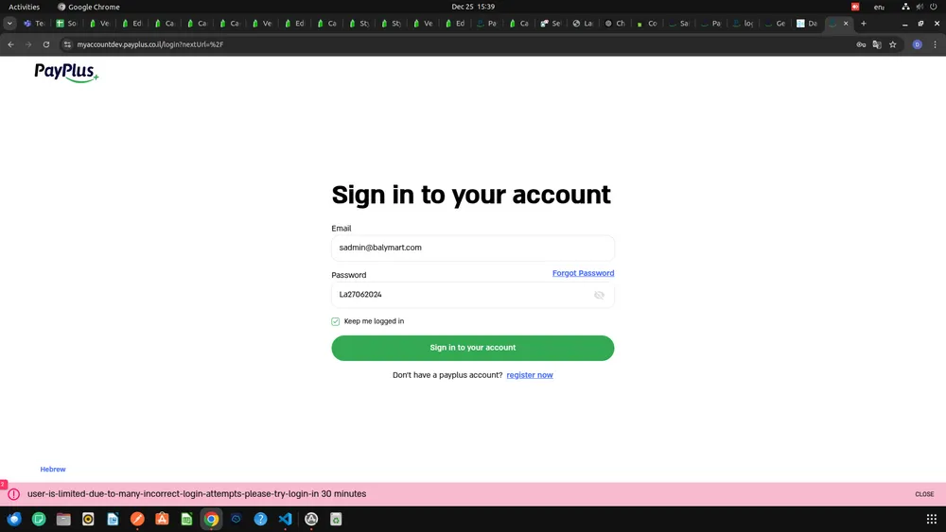Click the translate page icon
Viewport: 946px width, 532px height.
[x=877, y=44]
